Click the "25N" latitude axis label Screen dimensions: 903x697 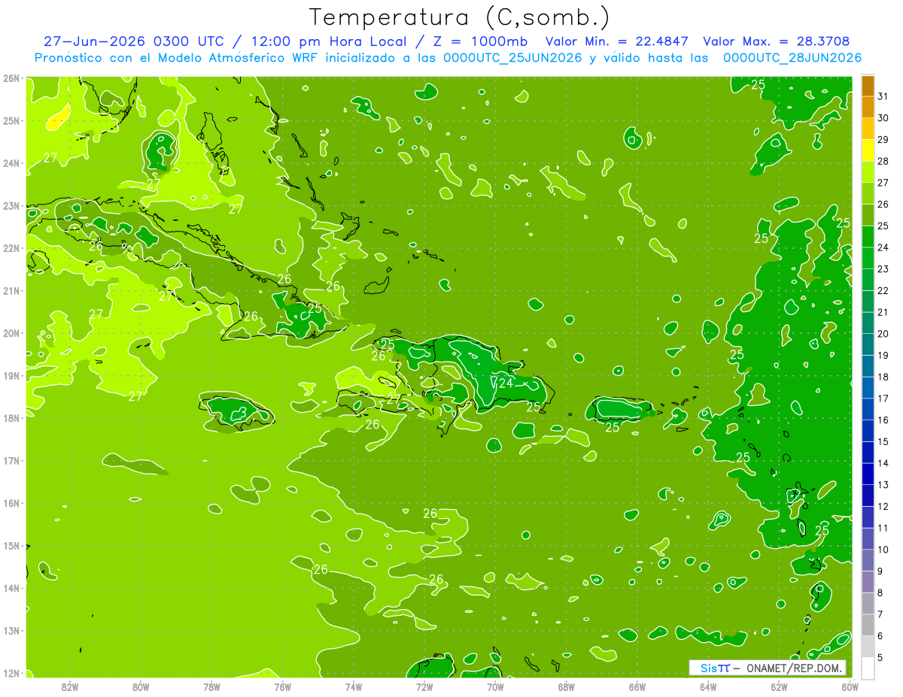point(12,120)
